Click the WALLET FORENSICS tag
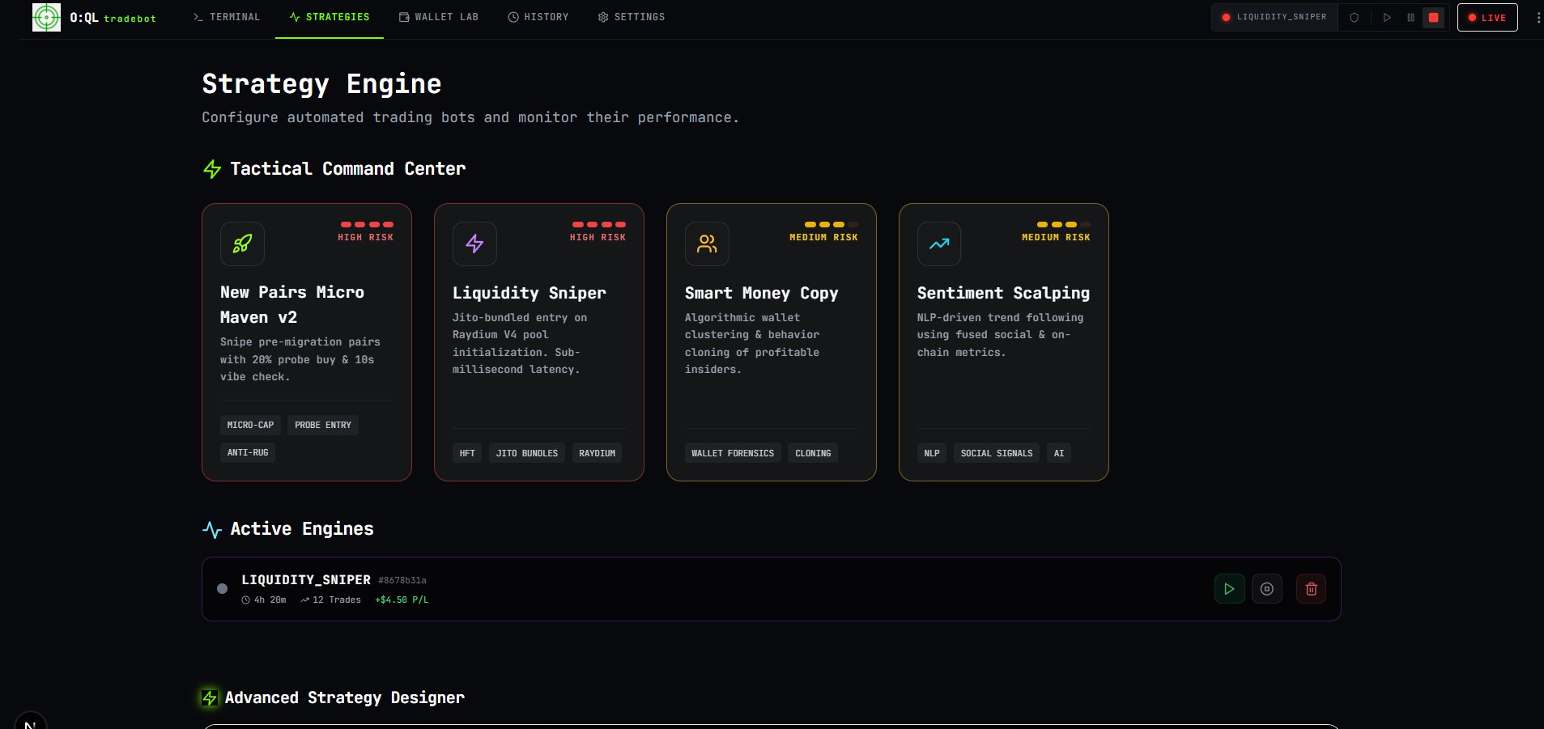This screenshot has width=1544, height=729. [733, 453]
